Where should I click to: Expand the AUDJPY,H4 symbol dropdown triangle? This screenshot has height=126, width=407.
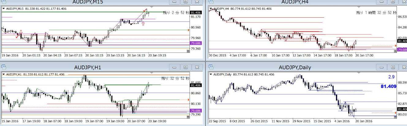coord(211,9)
